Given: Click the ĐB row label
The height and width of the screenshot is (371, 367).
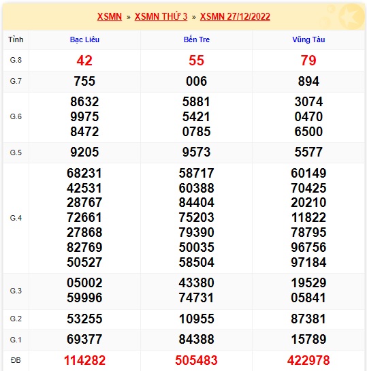Looking at the screenshot, I should [16, 360].
